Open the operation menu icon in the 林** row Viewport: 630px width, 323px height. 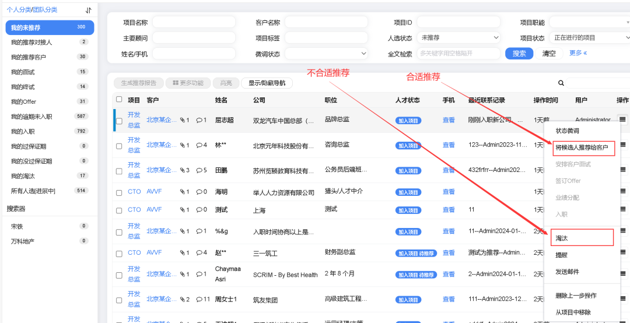click(624, 145)
